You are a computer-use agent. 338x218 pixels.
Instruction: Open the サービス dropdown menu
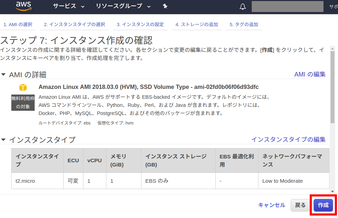tap(69, 6)
